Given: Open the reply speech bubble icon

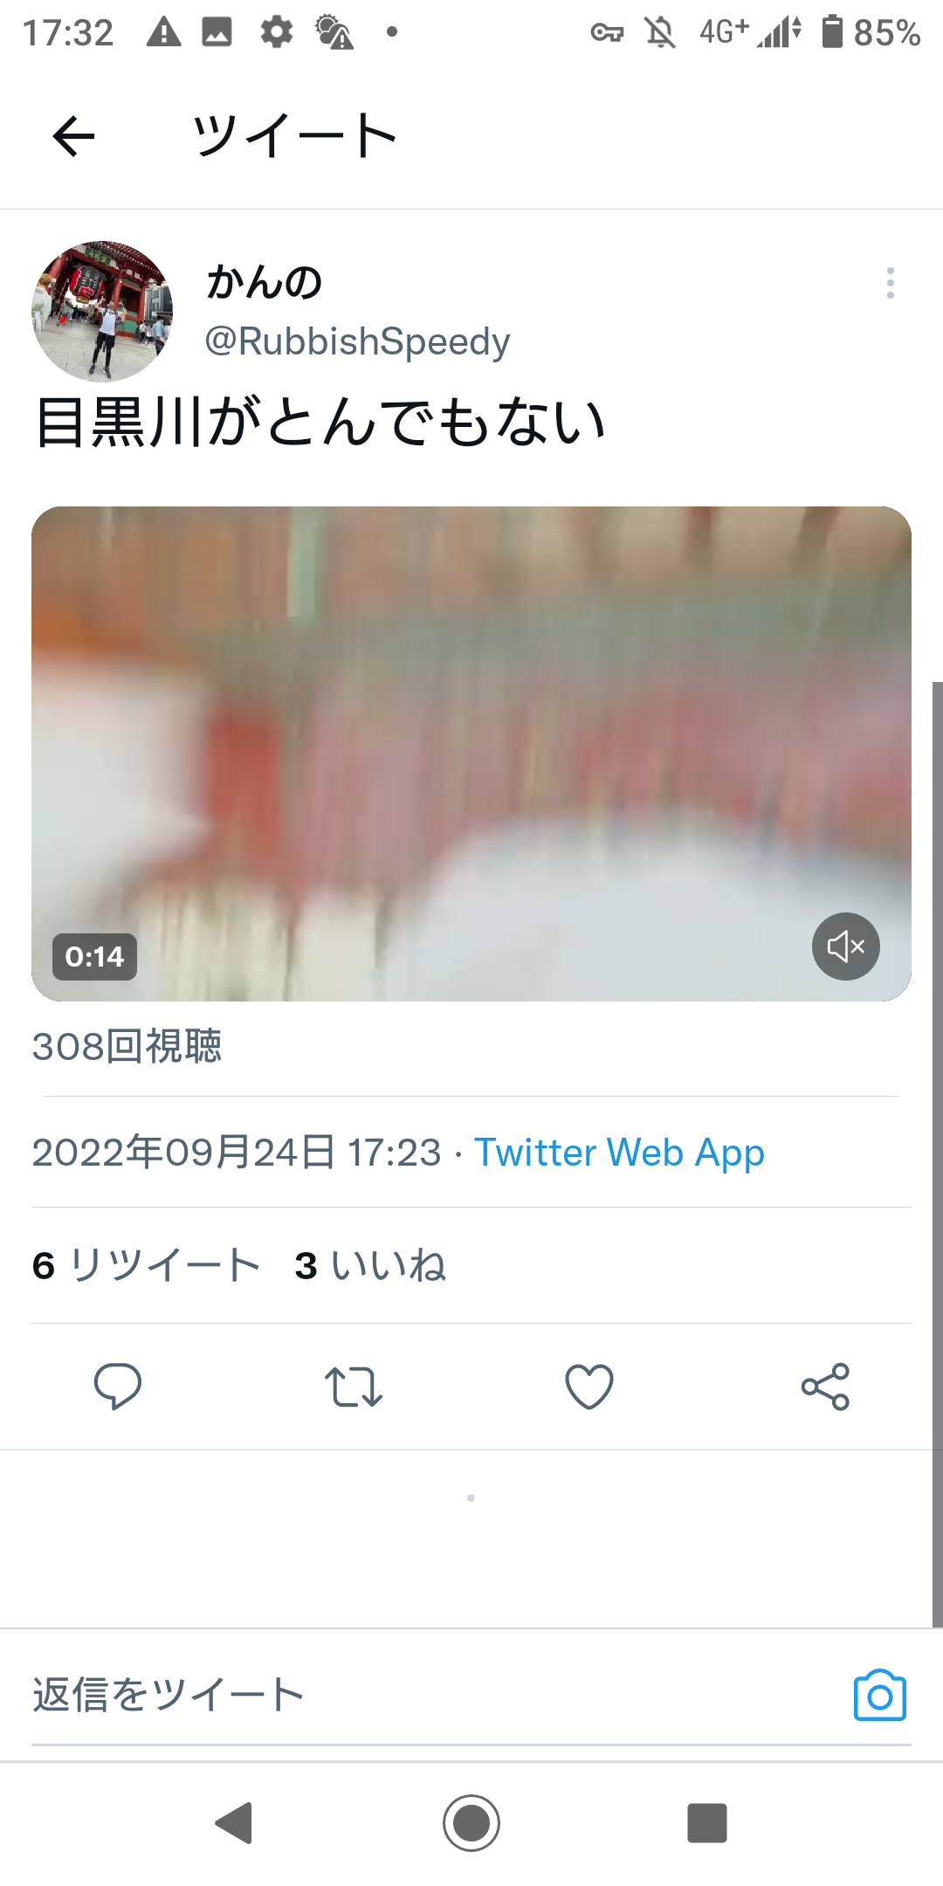Looking at the screenshot, I should tap(118, 1386).
